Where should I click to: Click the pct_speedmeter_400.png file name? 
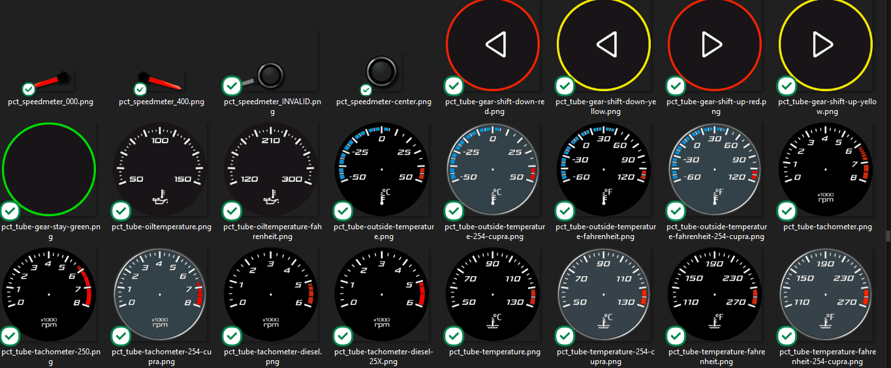tap(161, 102)
